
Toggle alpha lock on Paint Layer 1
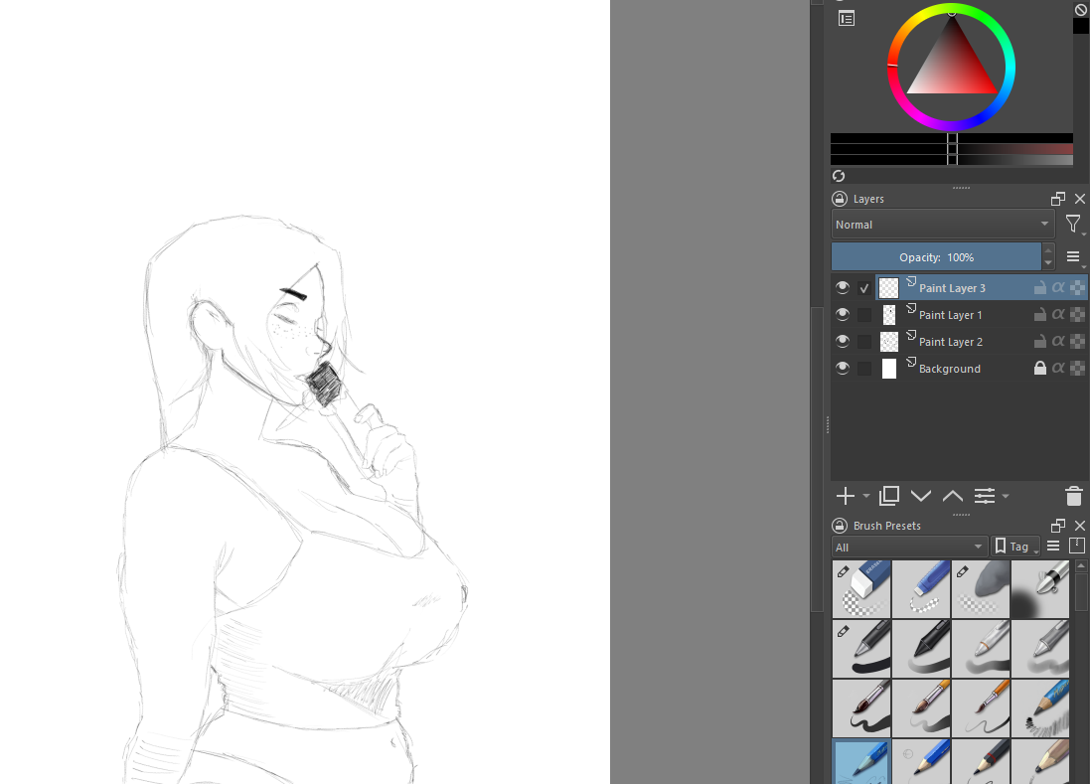click(x=1077, y=314)
